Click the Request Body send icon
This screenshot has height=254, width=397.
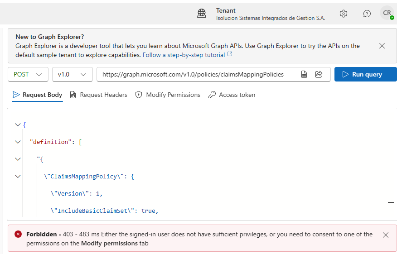click(x=16, y=95)
